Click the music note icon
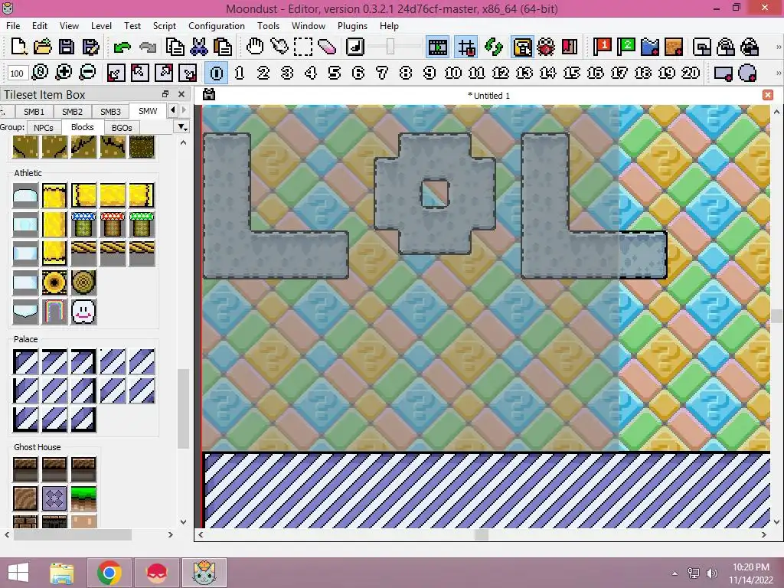 point(355,47)
